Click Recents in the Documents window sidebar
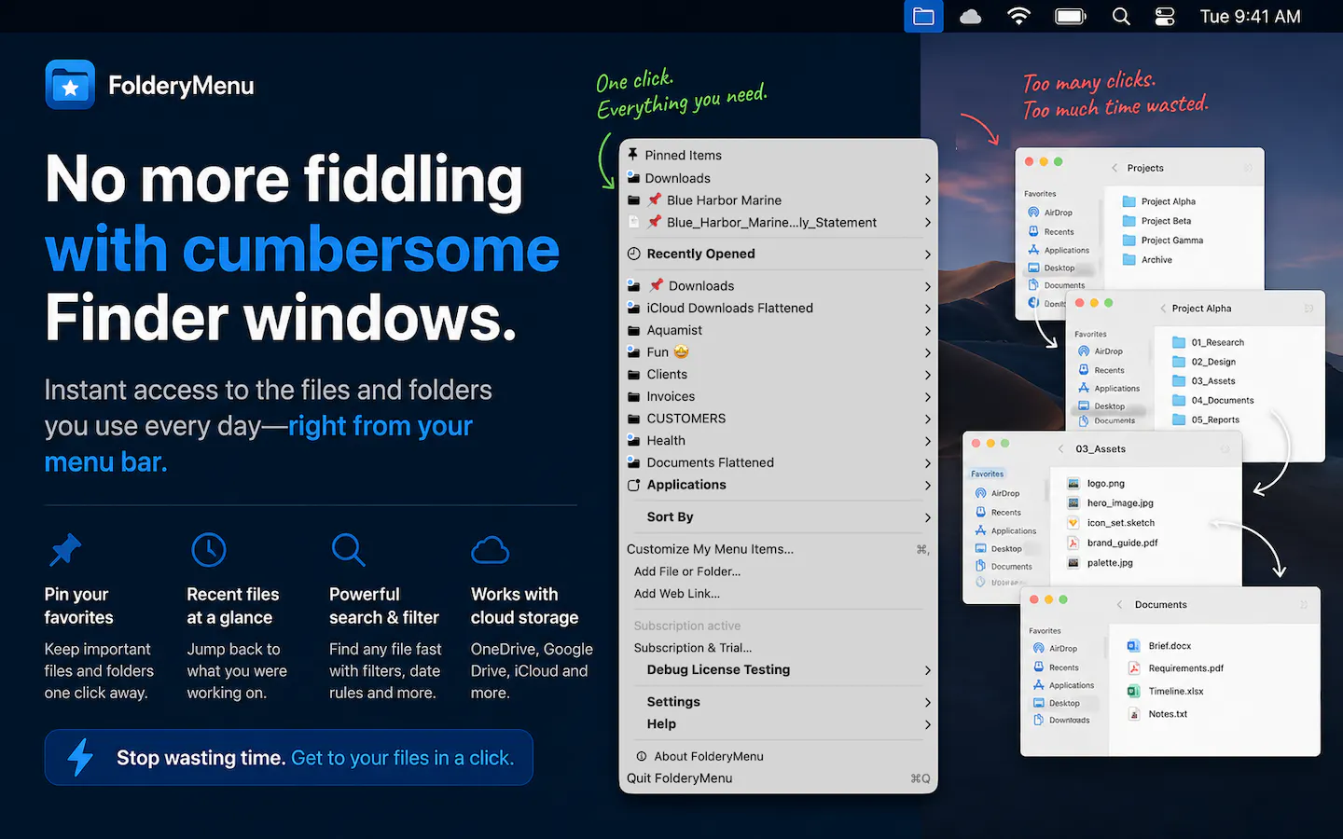The image size is (1343, 839). (x=1056, y=667)
